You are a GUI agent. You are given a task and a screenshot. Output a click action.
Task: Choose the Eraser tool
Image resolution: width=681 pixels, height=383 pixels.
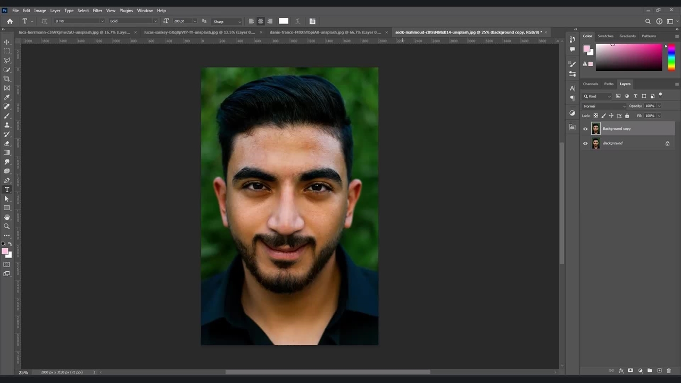coord(7,144)
